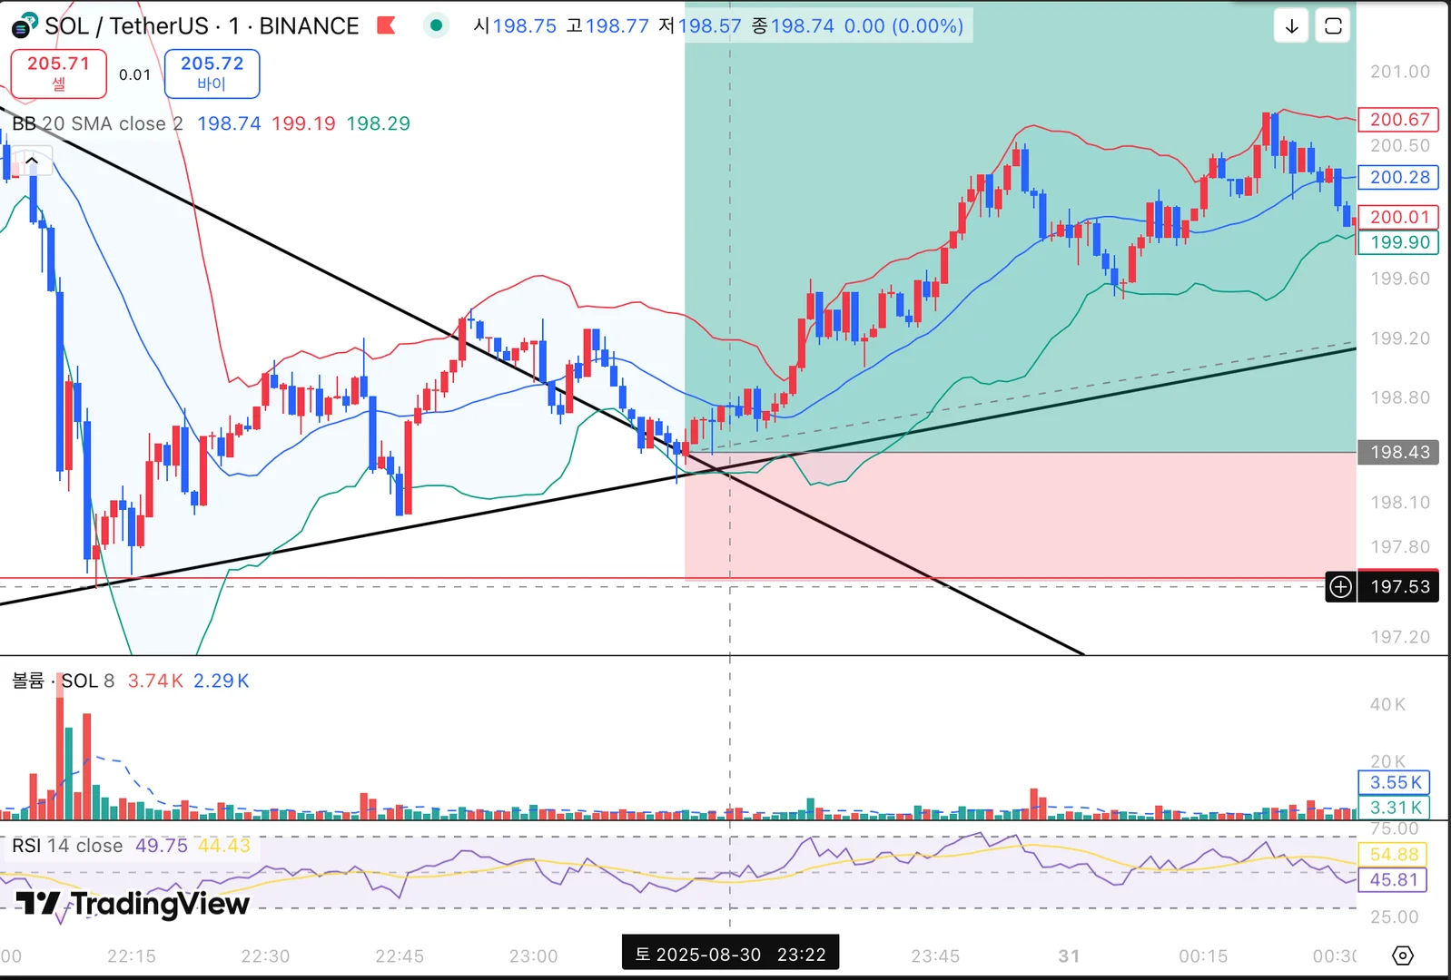Click the 0.00 (0.00%) change value
Image resolution: width=1451 pixels, height=980 pixels.
click(x=903, y=26)
